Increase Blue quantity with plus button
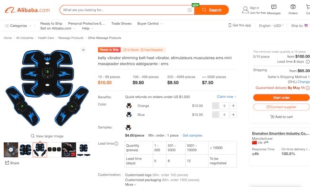Screen dimensions: 310x187 (233, 114)
